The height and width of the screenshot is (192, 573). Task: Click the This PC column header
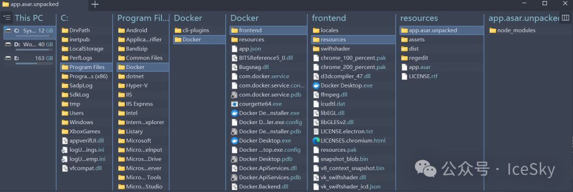coord(29,18)
